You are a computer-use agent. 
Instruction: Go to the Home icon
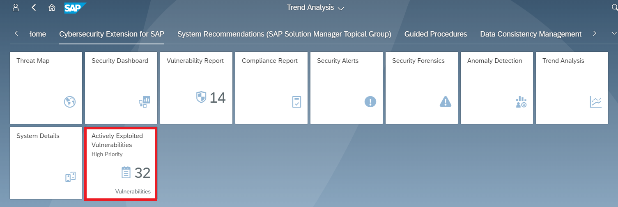coord(52,7)
